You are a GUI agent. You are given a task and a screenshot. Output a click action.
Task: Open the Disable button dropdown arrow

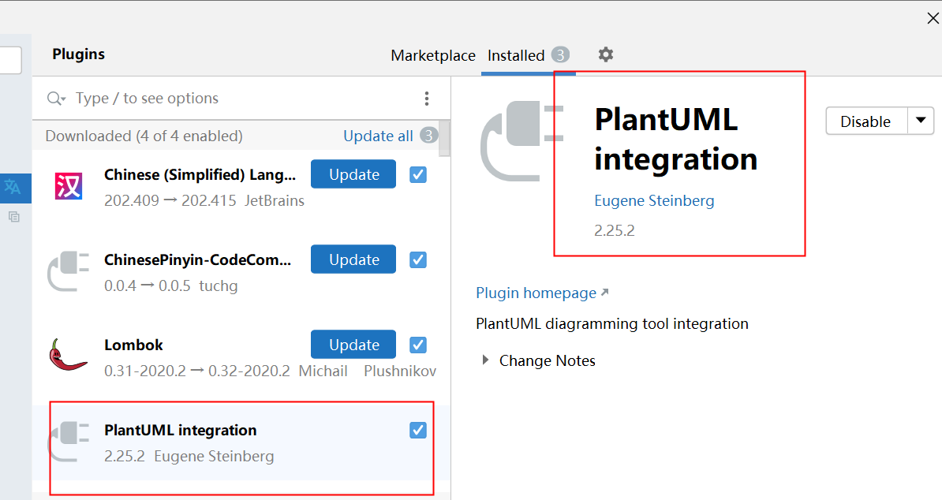(921, 121)
